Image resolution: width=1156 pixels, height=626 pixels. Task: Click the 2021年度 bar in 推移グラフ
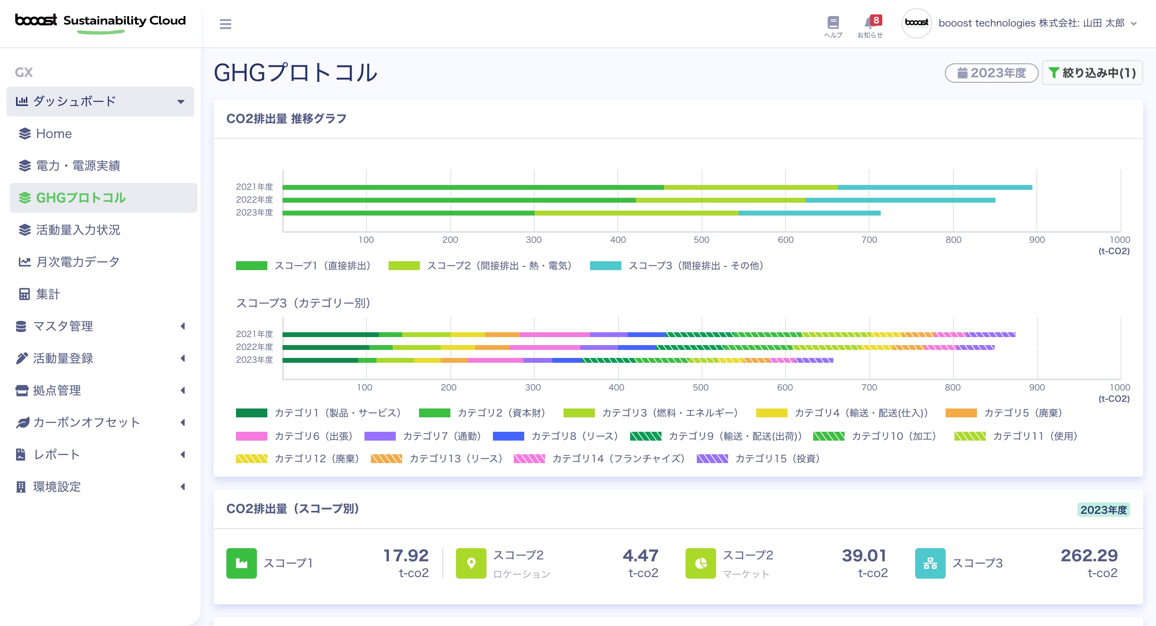click(x=657, y=187)
